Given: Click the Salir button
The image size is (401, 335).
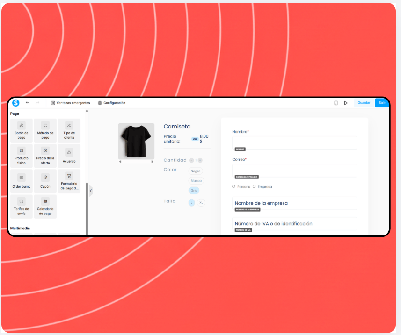Looking at the screenshot, I should tap(382, 103).
